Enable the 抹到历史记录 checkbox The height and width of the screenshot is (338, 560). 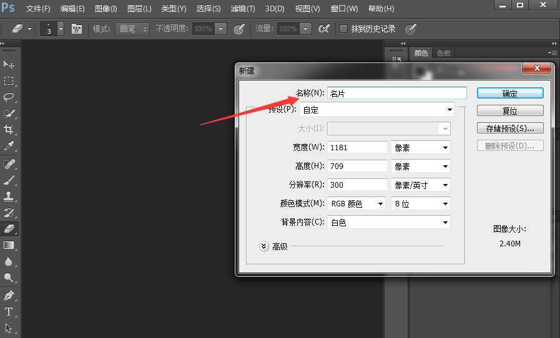[343, 29]
